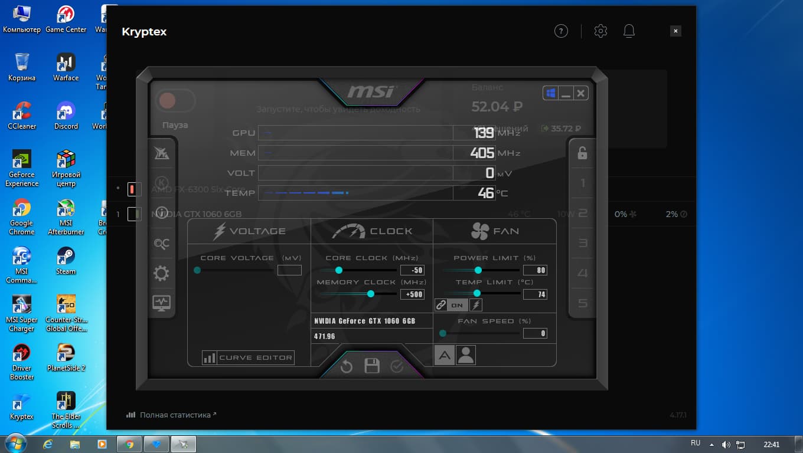The width and height of the screenshot is (803, 453).
Task: Open the Kombustor stress test icon
Action: pyautogui.click(x=161, y=182)
